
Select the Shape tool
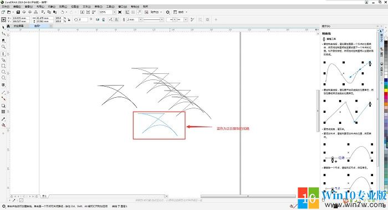pyautogui.click(x=3, y=33)
